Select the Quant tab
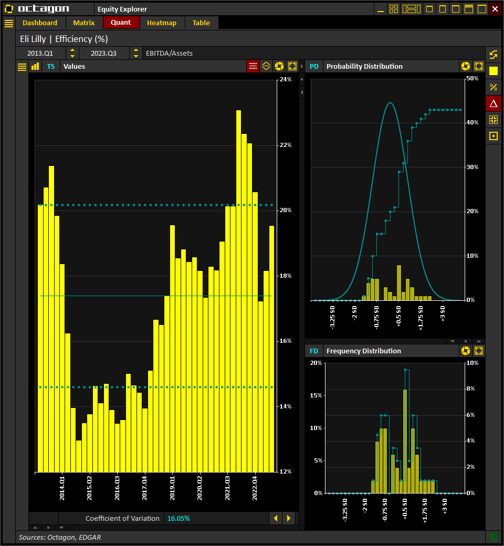The height and width of the screenshot is (546, 504). click(x=121, y=23)
